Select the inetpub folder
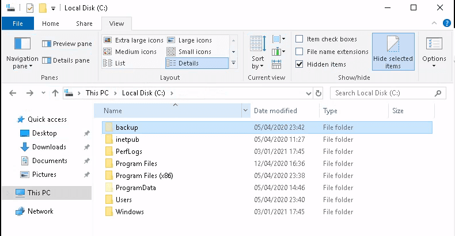The width and height of the screenshot is (455, 236). click(267, 140)
